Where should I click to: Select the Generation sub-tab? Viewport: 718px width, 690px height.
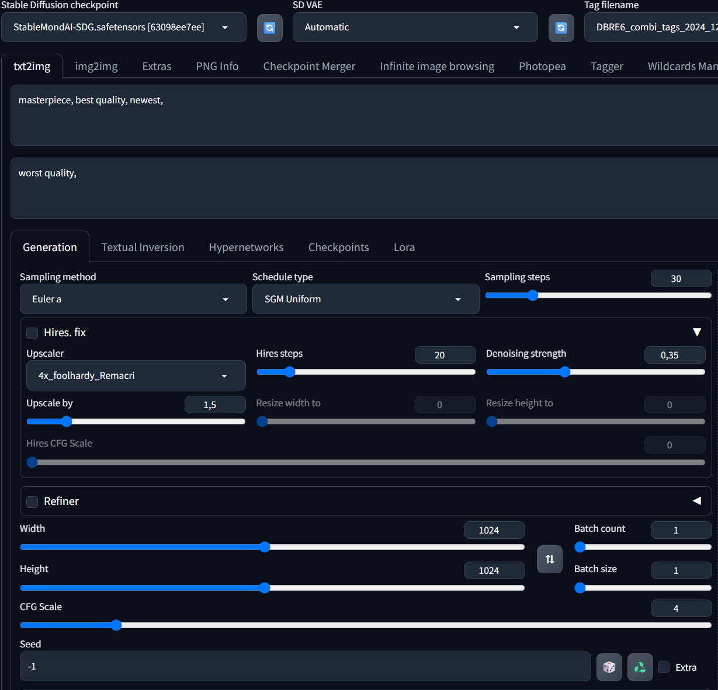point(50,248)
